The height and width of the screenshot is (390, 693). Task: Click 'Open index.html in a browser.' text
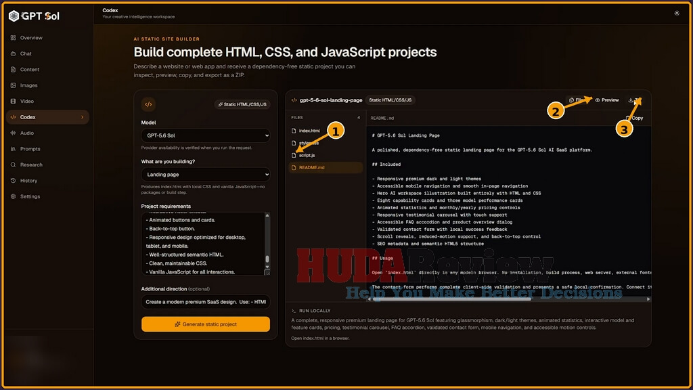click(x=320, y=339)
